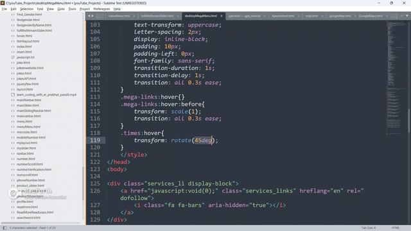Image resolution: width=411 pixels, height=231 pixels.
Task: Open jqueryNav.html in the sidebar
Action: [28, 84]
